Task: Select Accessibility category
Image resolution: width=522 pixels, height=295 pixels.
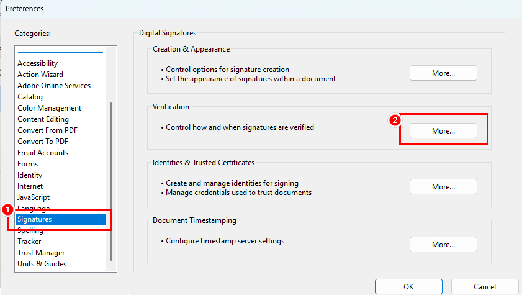Action: point(38,63)
